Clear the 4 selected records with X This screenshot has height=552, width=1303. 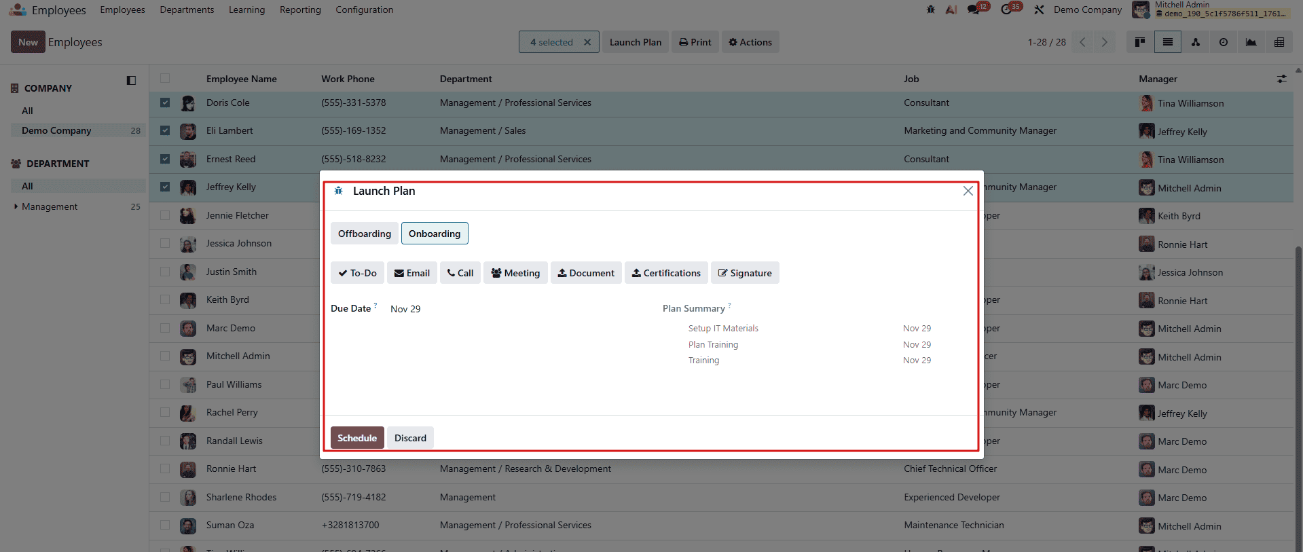[x=587, y=42]
